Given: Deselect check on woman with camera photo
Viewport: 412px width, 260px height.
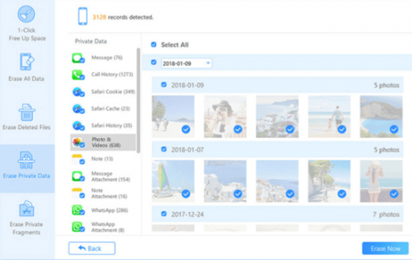Looking at the screenshot, I should pos(238,129).
